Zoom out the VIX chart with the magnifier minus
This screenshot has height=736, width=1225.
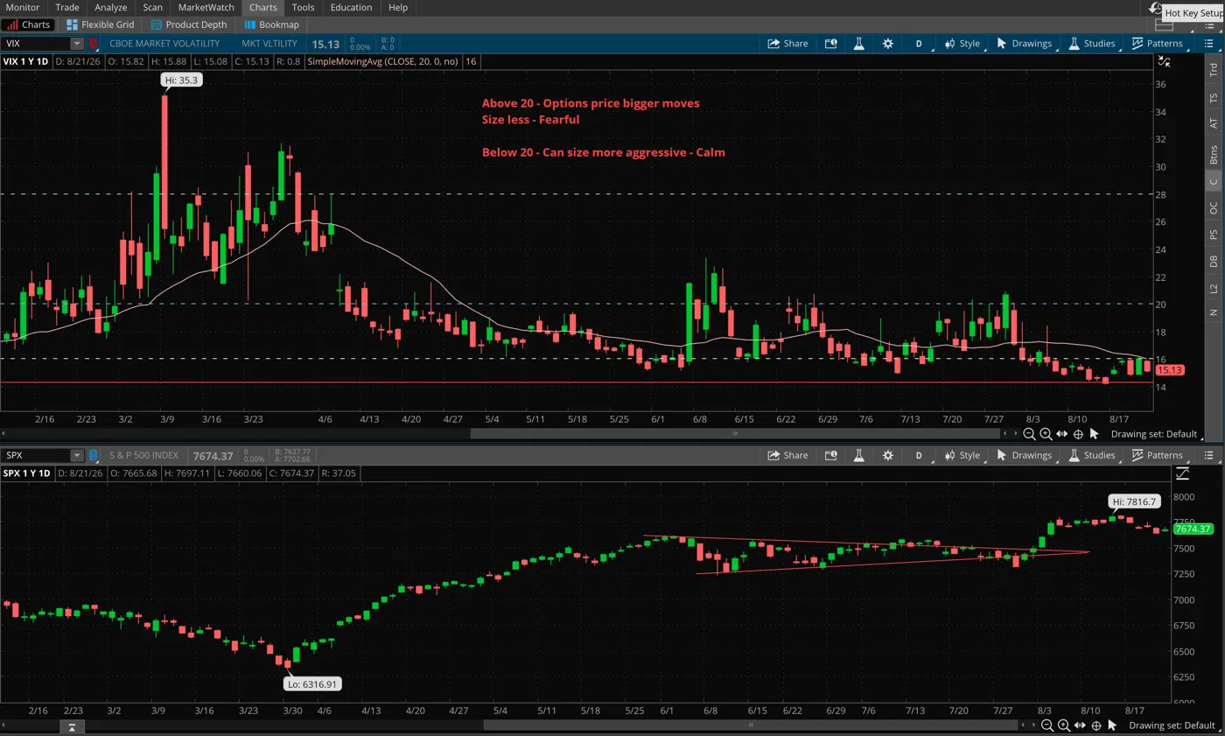tap(1030, 434)
